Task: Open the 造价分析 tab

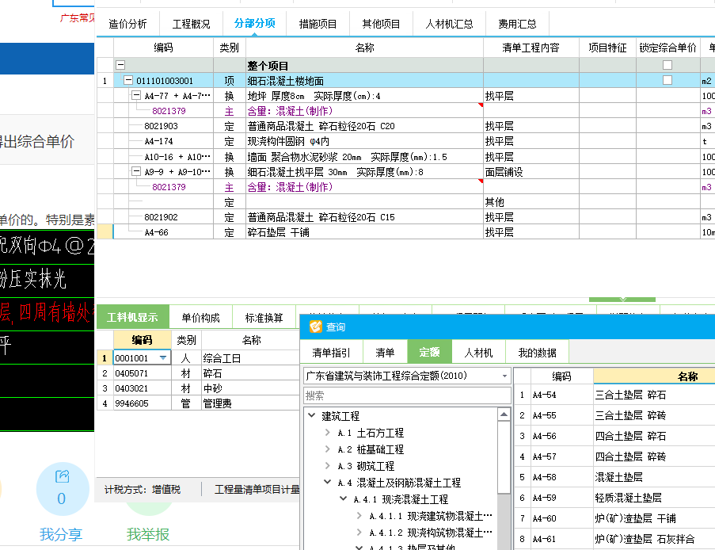Action: [127, 24]
